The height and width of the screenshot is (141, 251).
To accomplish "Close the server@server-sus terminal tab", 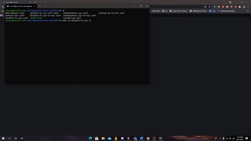I will coord(35,6).
